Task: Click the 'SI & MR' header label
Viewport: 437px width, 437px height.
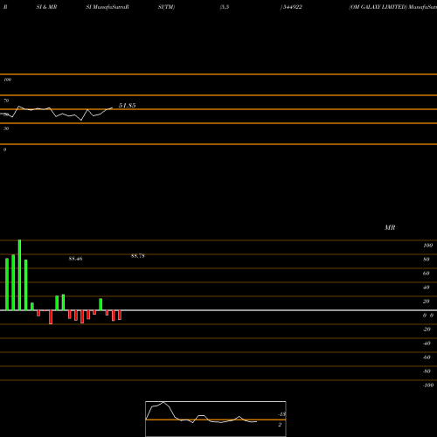Action: click(46, 7)
